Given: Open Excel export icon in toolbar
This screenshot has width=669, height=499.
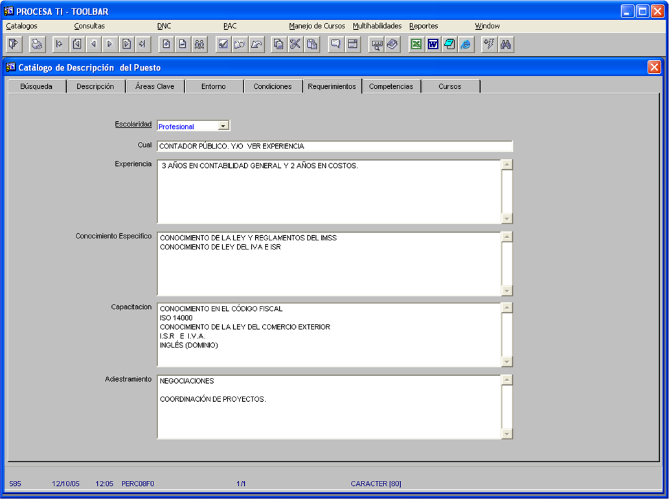Looking at the screenshot, I should [416, 44].
